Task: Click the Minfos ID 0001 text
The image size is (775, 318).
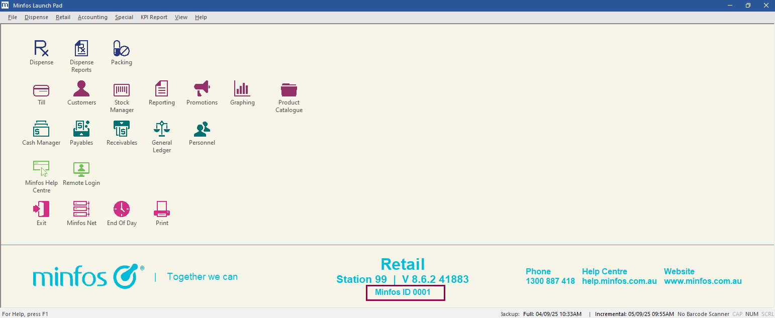Action: pos(403,292)
